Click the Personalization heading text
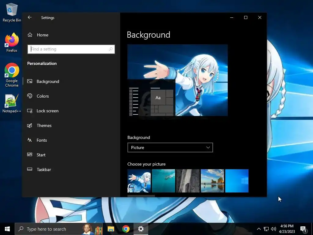 (x=42, y=63)
